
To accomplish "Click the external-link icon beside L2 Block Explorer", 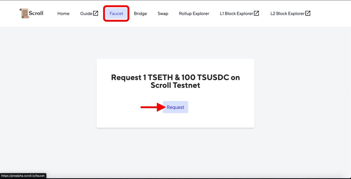I will pyautogui.click(x=308, y=13).
